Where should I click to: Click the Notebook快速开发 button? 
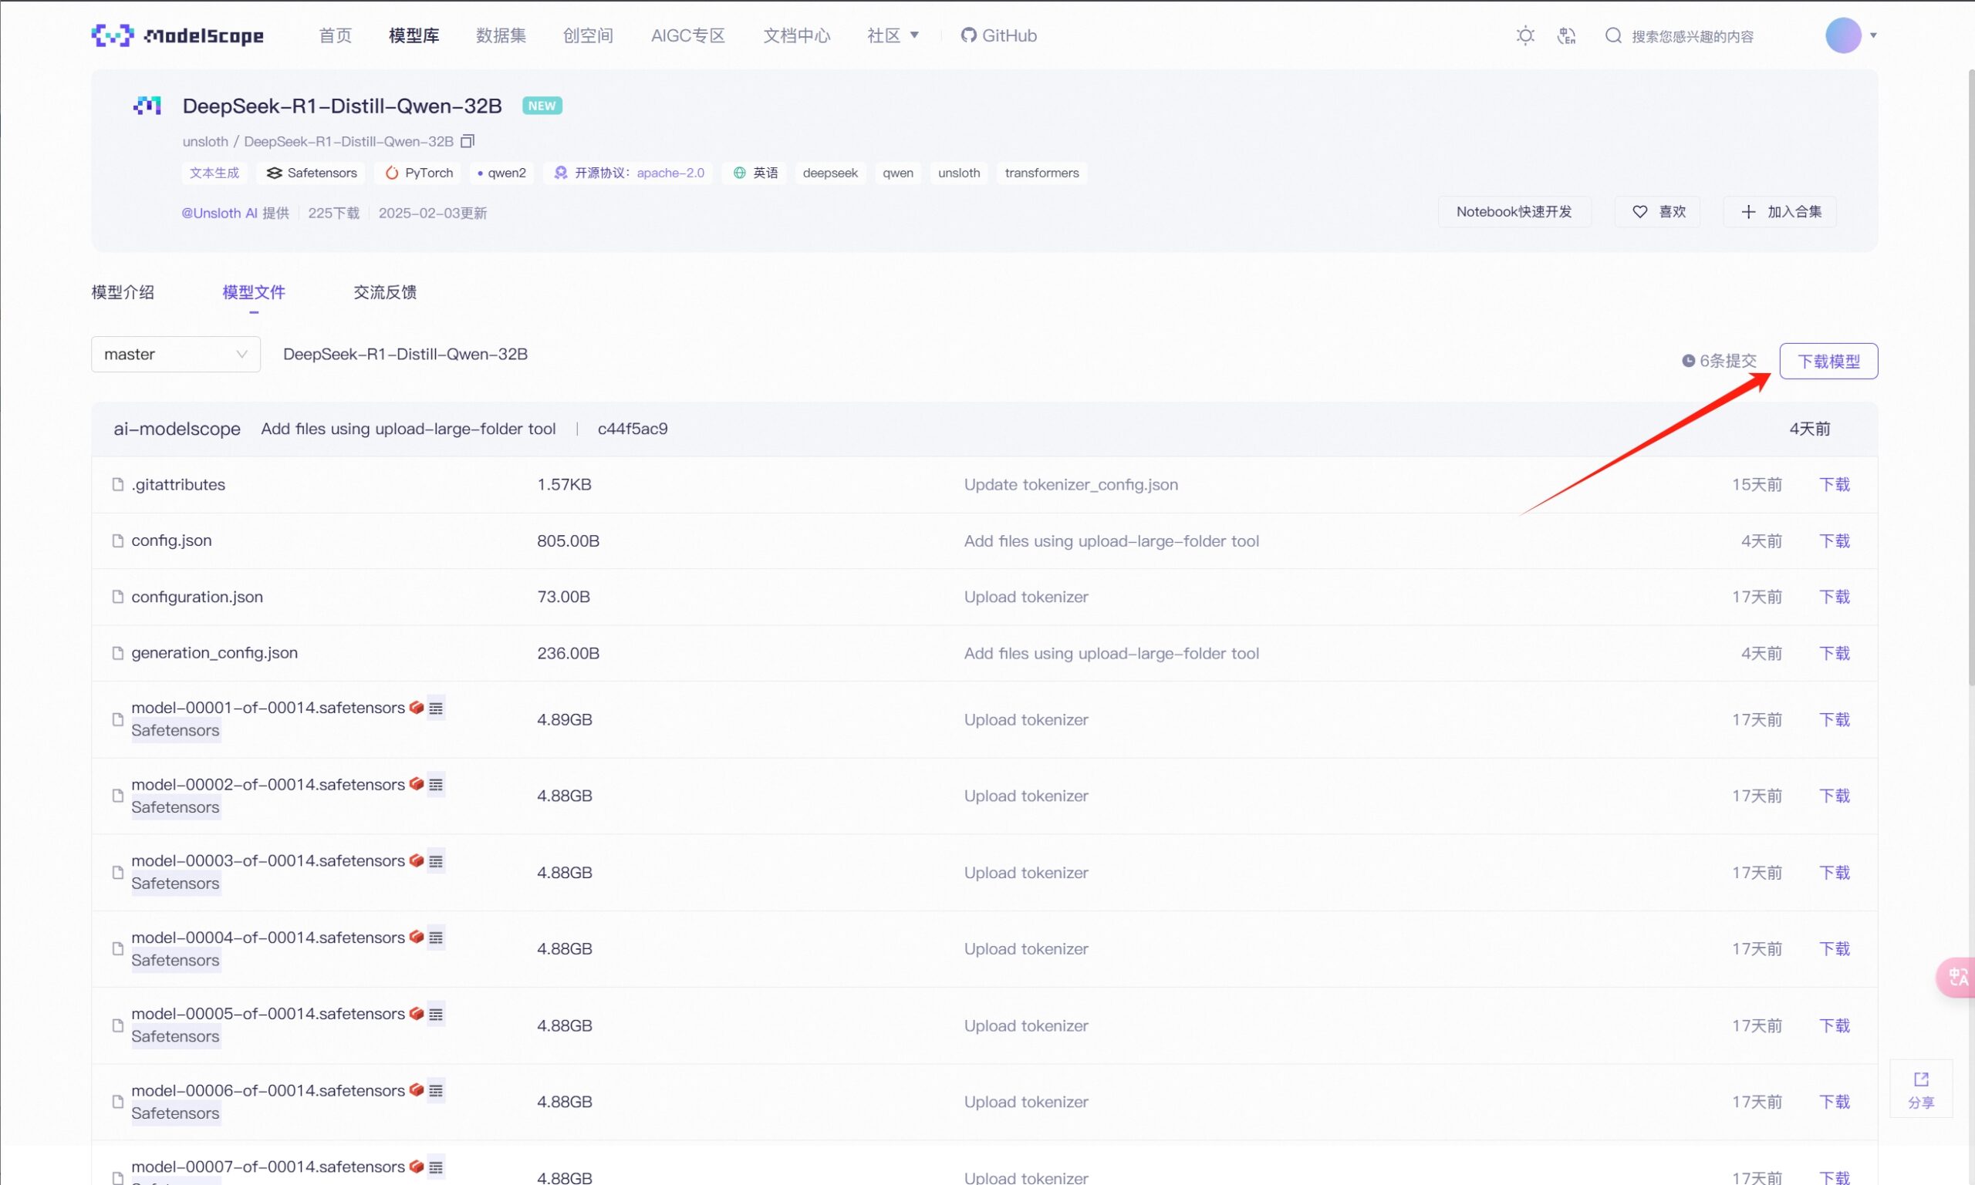coord(1514,211)
